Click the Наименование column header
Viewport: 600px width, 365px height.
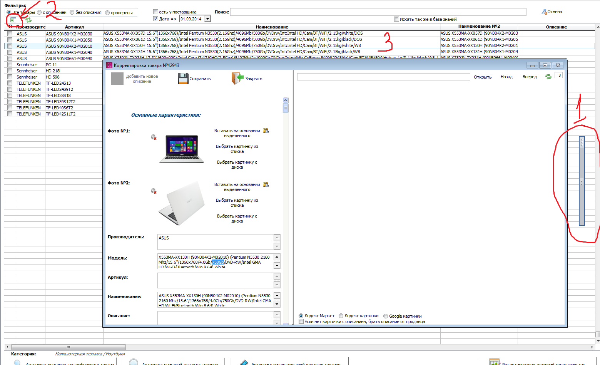[272, 27]
